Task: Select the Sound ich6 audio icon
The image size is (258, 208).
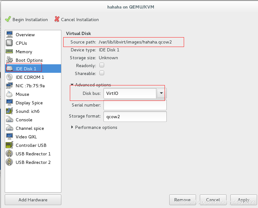Action: pyautogui.click(x=9, y=111)
